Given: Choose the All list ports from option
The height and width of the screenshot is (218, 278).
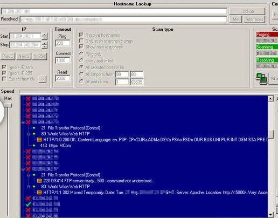Looking at the screenshot, I should tap(81, 74).
